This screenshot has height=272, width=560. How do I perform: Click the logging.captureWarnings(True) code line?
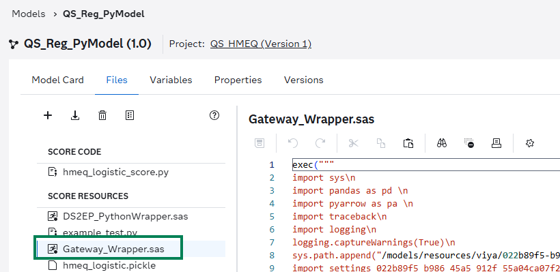click(x=374, y=243)
